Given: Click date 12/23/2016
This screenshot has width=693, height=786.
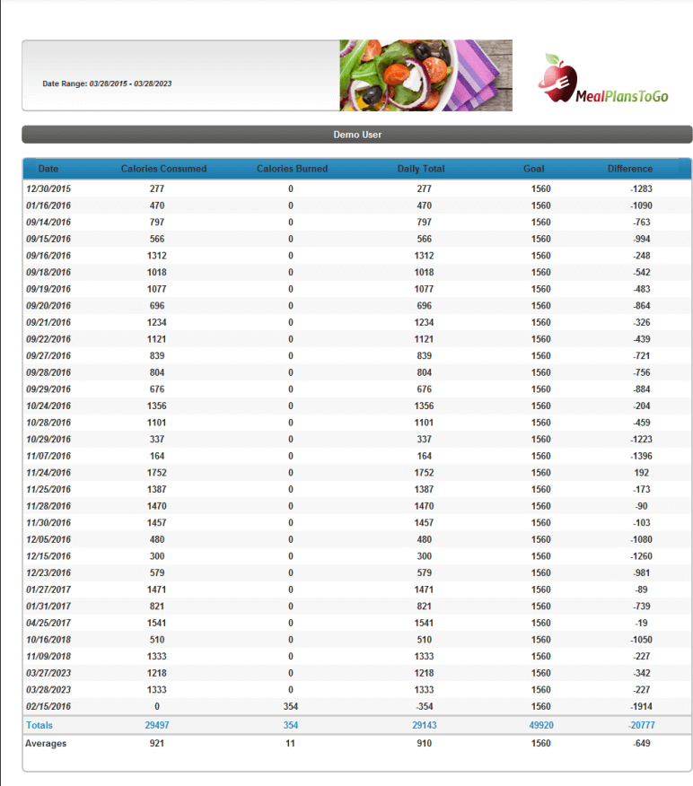Looking at the screenshot, I should [x=48, y=573].
